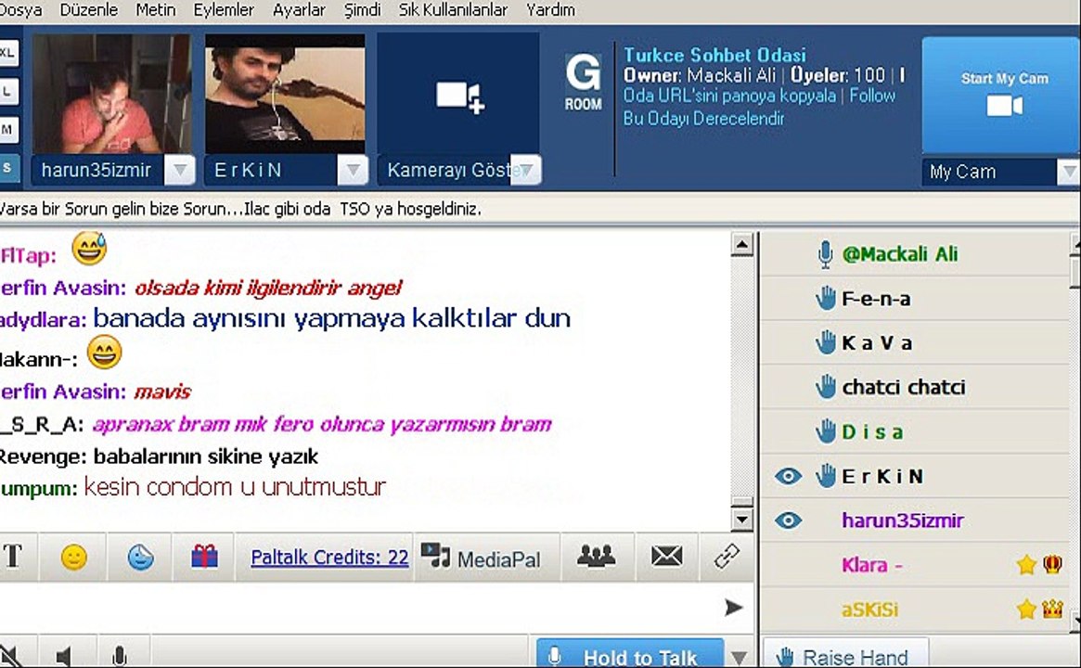Click Bu Odayı Derecelendir link
Screen dimensions: 1081x668
(704, 119)
